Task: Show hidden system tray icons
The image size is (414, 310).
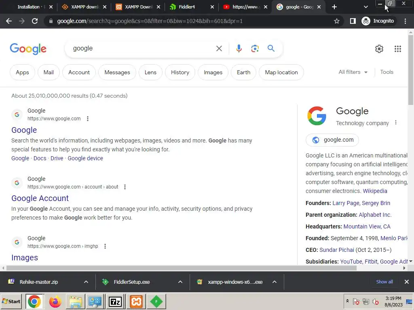Action: click(x=347, y=301)
